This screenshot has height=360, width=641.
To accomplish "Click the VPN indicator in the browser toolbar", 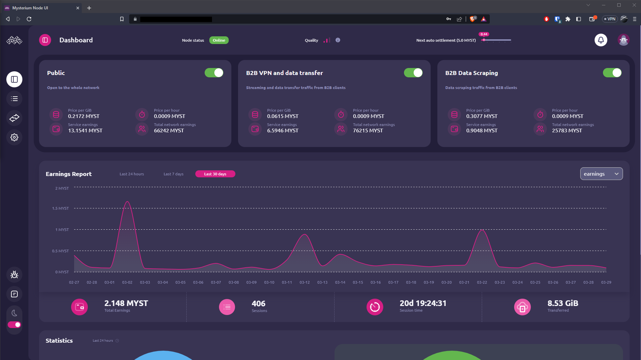I will click(610, 19).
